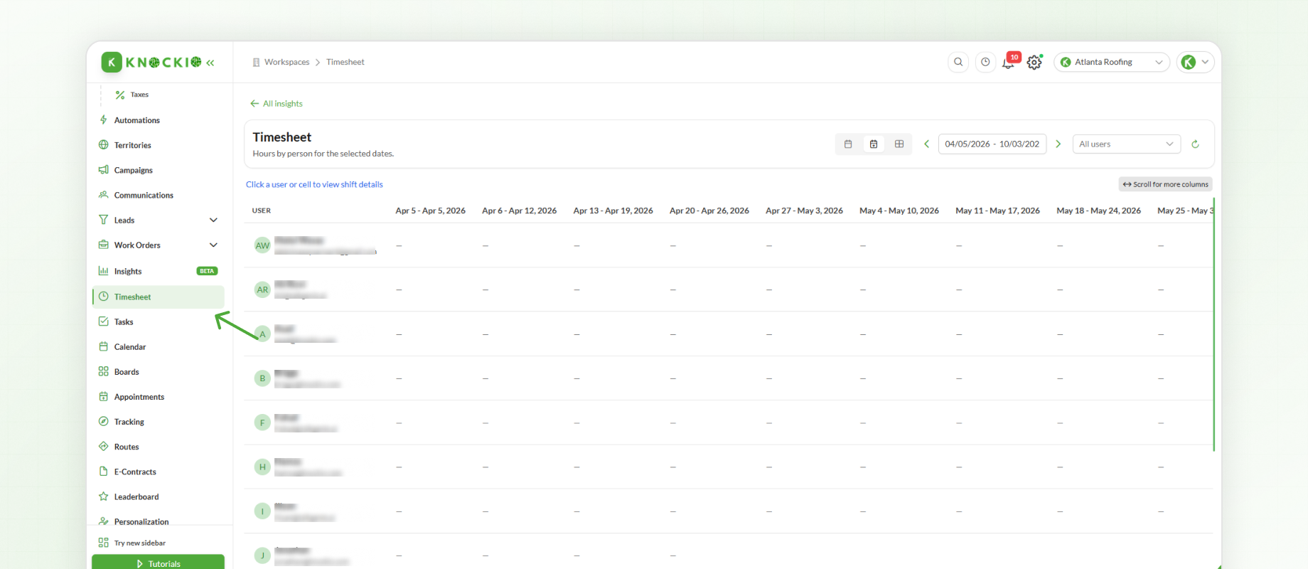Open the search magnifier in the header

point(958,62)
